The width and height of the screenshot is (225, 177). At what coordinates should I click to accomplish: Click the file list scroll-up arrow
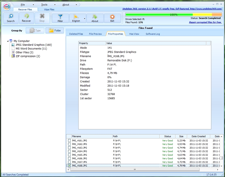[221, 136]
